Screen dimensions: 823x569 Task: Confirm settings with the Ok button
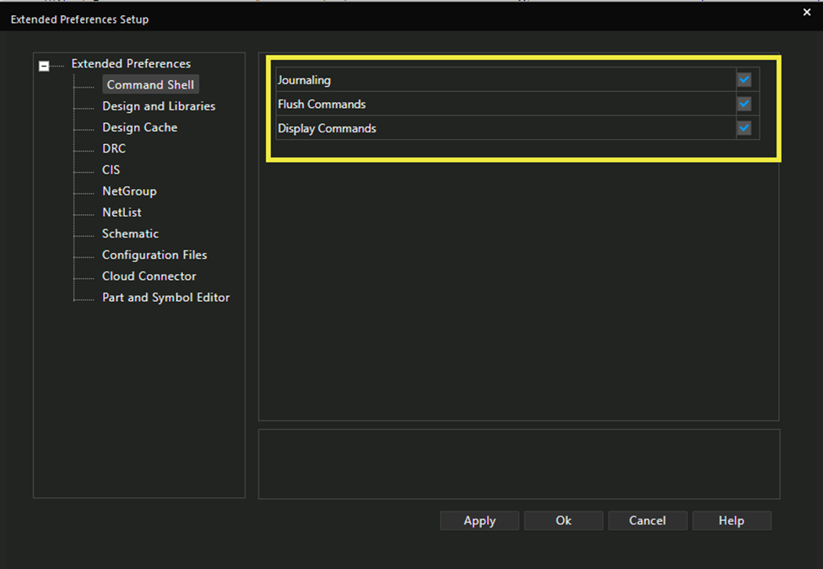tap(563, 520)
